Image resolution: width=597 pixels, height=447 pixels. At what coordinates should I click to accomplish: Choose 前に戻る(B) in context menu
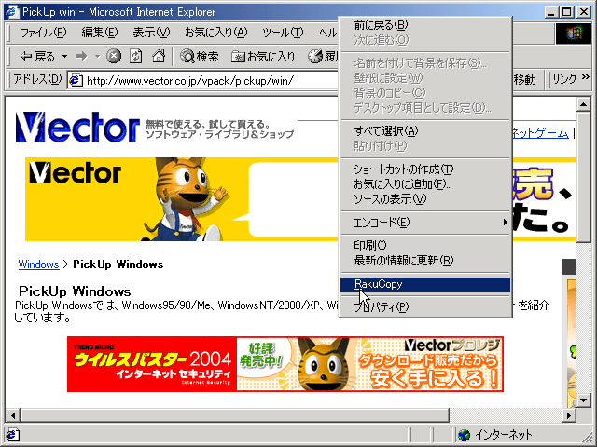coord(425,25)
